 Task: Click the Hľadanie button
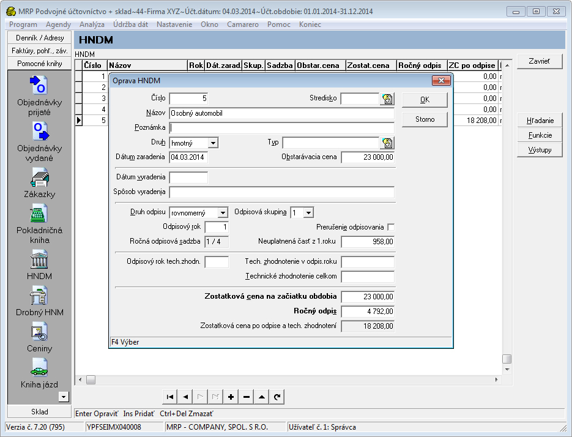(540, 121)
